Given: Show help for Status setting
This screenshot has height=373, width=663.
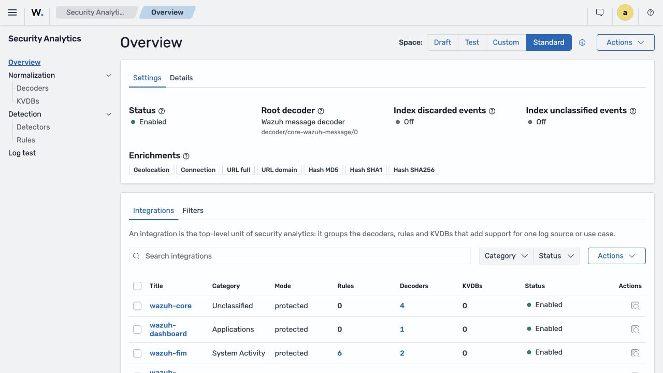Looking at the screenshot, I should [162, 111].
